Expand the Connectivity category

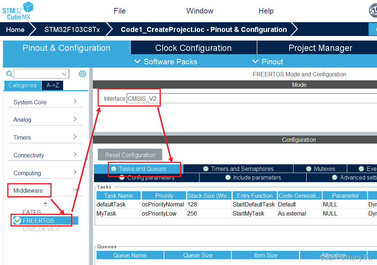tap(75, 154)
